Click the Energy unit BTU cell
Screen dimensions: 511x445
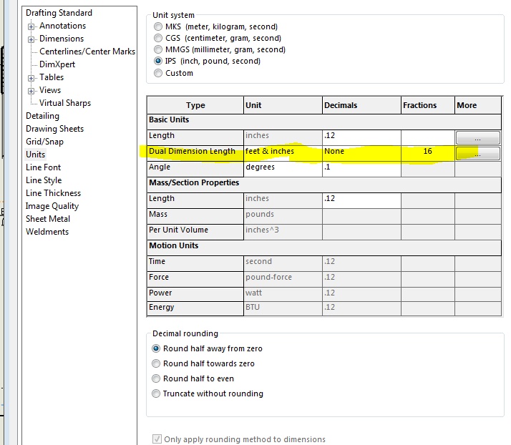pyautogui.click(x=283, y=308)
